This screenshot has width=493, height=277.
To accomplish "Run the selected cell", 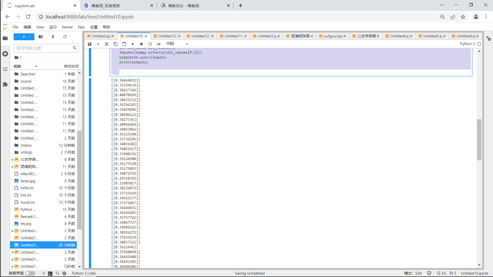I will point(133,44).
